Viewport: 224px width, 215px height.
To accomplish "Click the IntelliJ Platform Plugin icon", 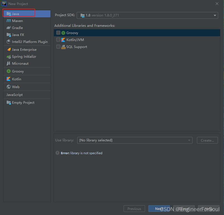I will pos(9,42).
